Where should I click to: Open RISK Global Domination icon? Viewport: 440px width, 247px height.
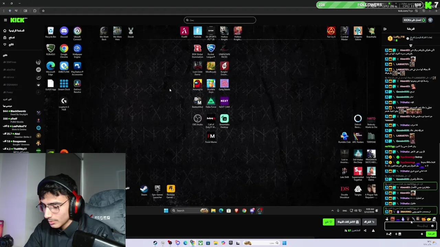click(x=198, y=51)
